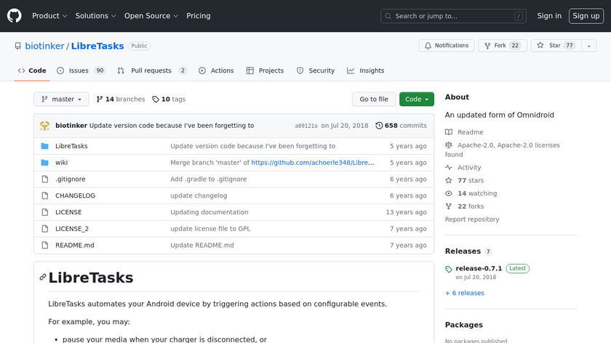Screen dimensions: 611x343
Task: Click the link icon beside LibreTasks heading
Action: pos(43,278)
